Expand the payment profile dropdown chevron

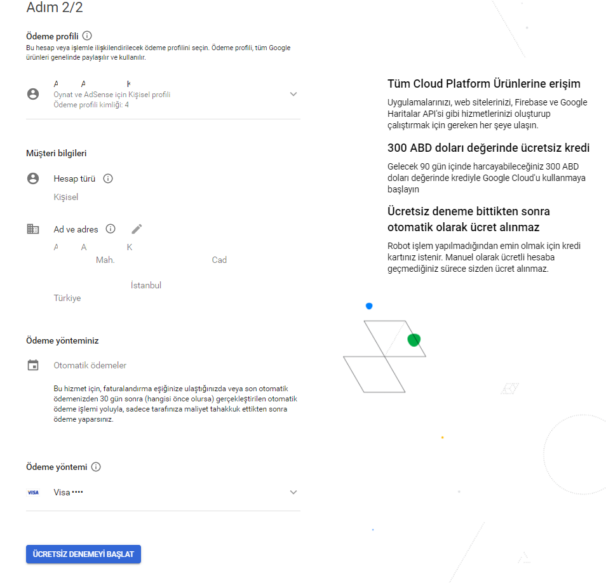pyautogui.click(x=293, y=94)
